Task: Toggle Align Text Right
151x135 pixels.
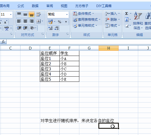Action: pos(32,21)
